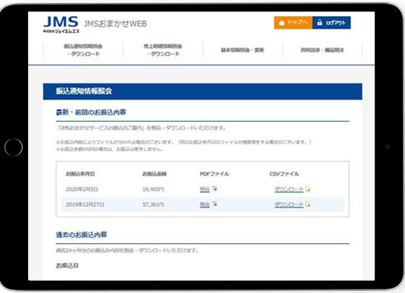Viewport: 405px width, 293px height.
Task: Click CSV ダウンロード link for 2019年12月27日
Action: pyautogui.click(x=288, y=204)
